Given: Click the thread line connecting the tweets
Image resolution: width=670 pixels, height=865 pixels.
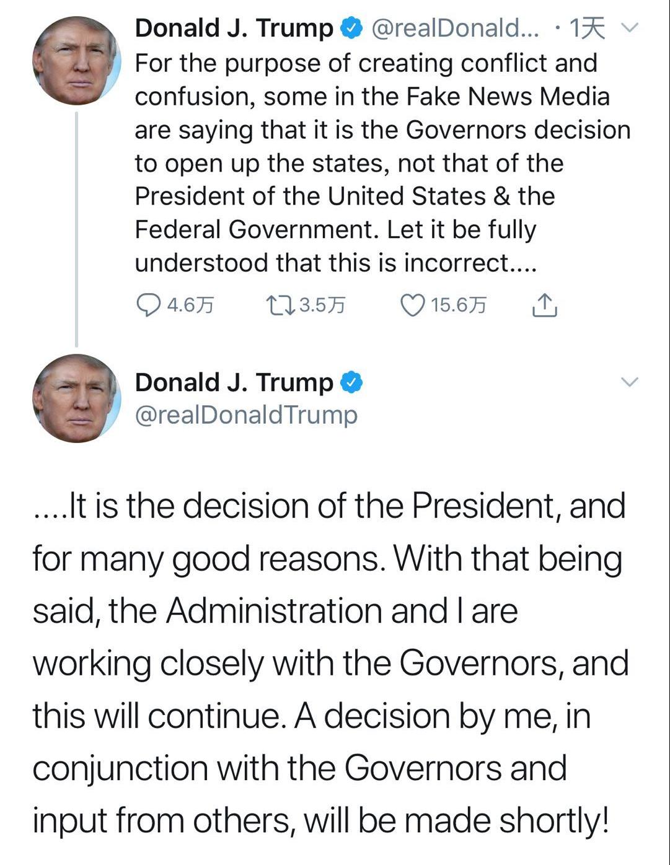Looking at the screenshot, I should (77, 229).
